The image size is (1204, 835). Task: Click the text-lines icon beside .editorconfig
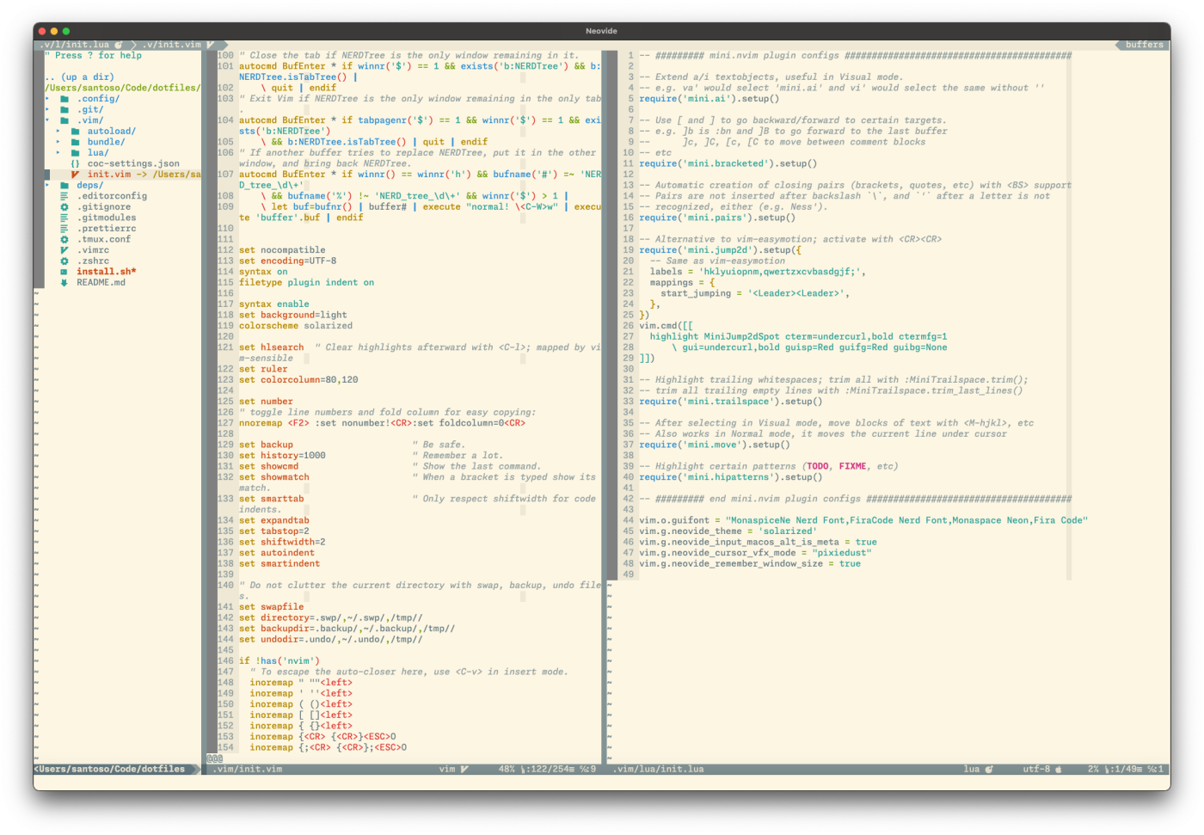64,196
